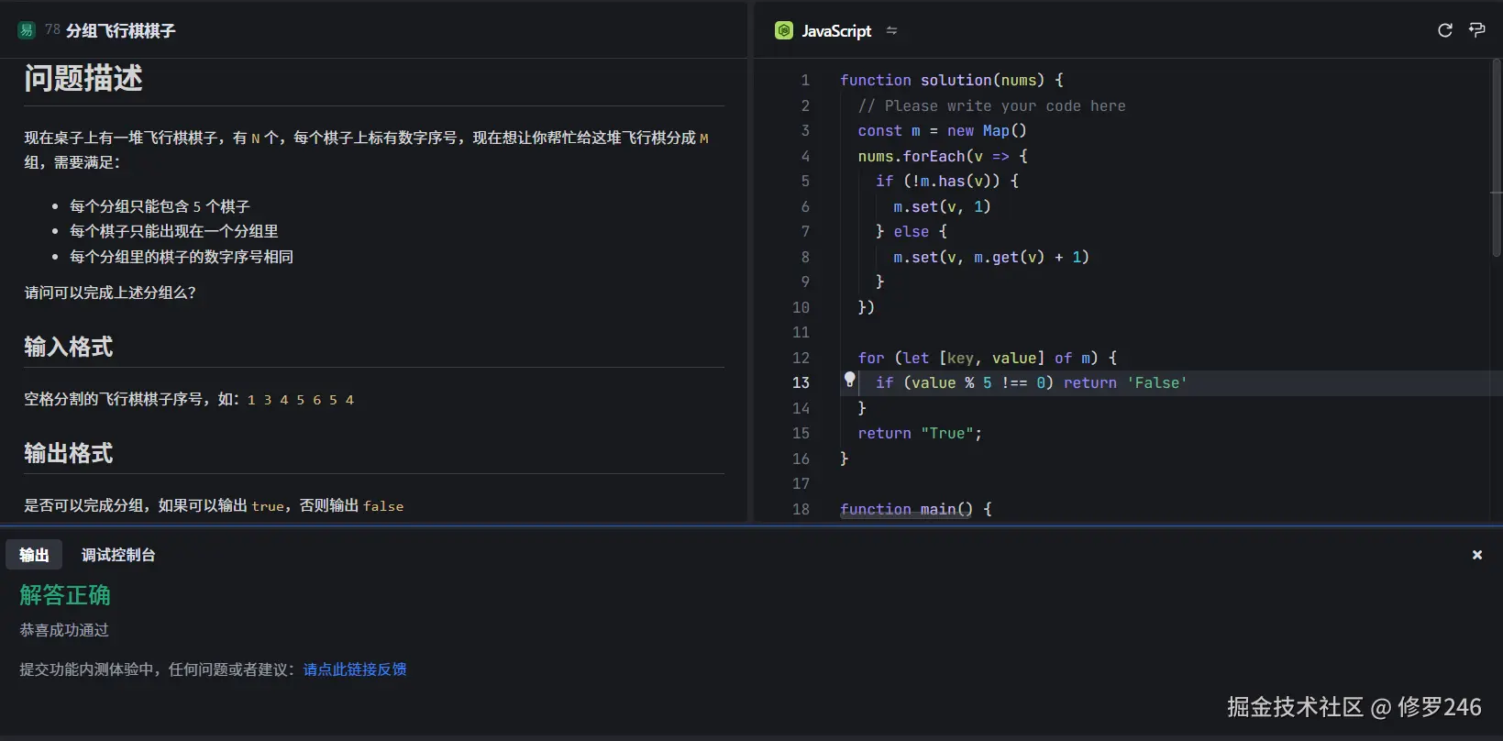
Task: Click the reset code refresh icon
Action: (1444, 30)
